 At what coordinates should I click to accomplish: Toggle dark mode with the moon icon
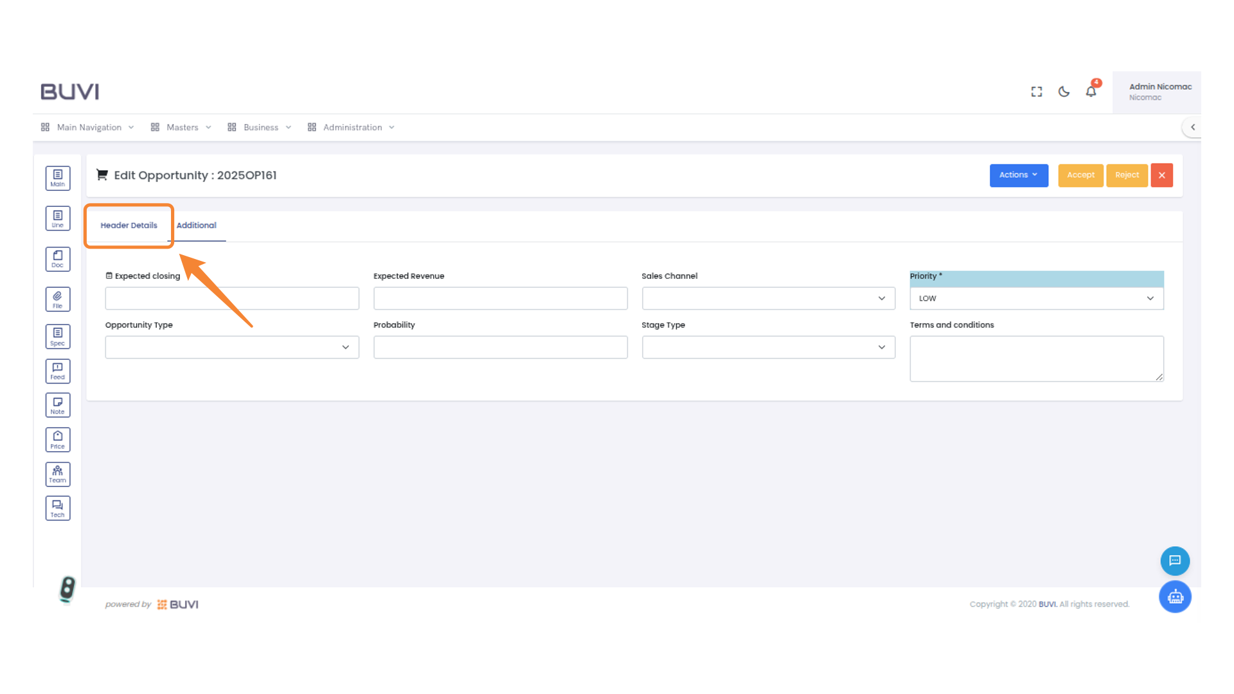coord(1063,91)
